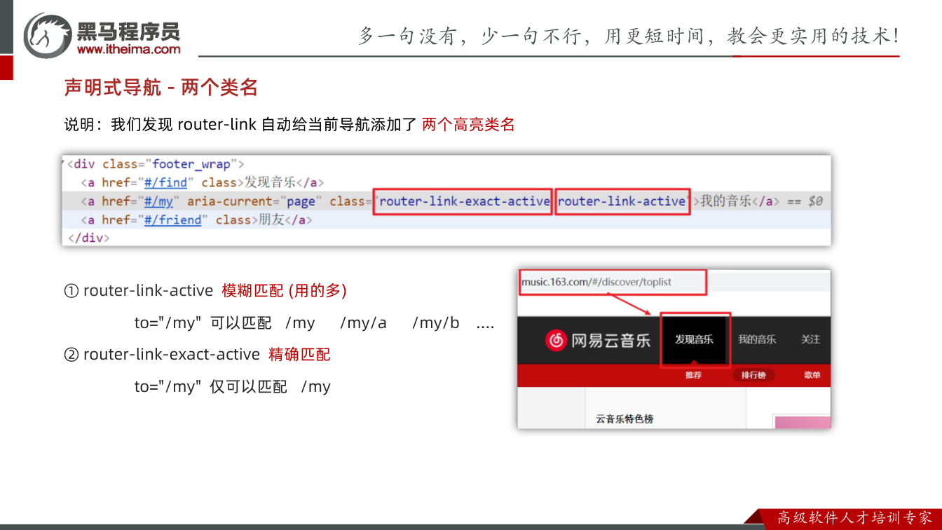The width and height of the screenshot is (942, 530).
Task: Select the 推荐 sub-navigation item
Action: point(693,375)
